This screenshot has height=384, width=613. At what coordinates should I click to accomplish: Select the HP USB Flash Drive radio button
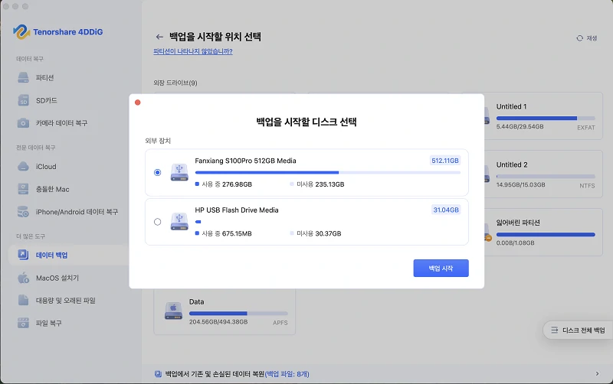158,222
